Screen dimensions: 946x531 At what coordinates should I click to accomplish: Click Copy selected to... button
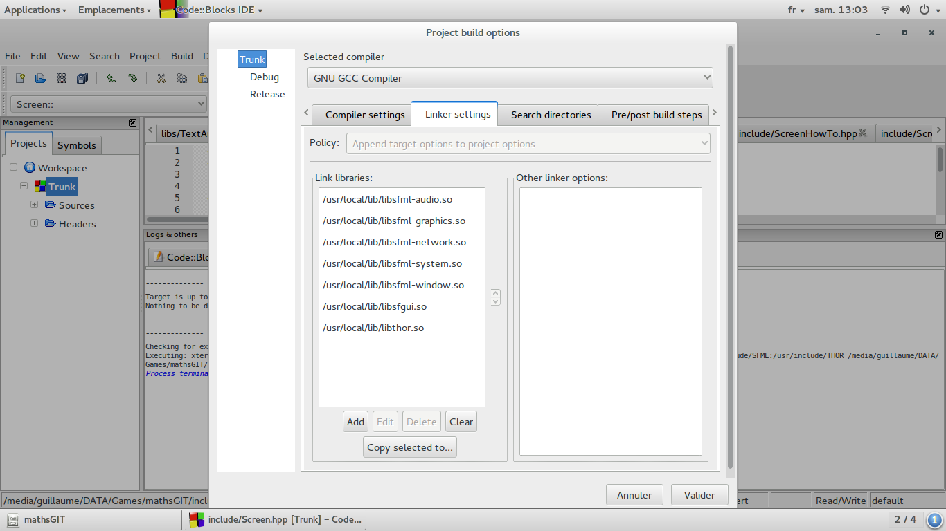point(410,447)
